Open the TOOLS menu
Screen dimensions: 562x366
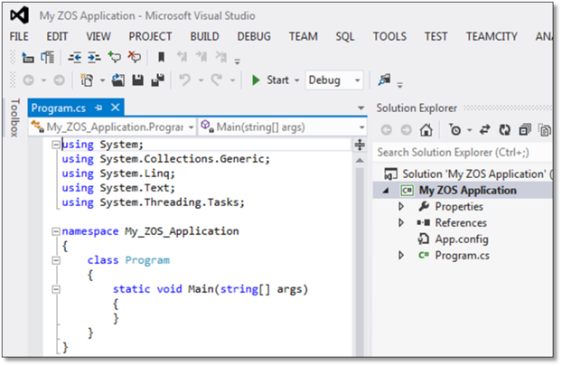pos(389,36)
